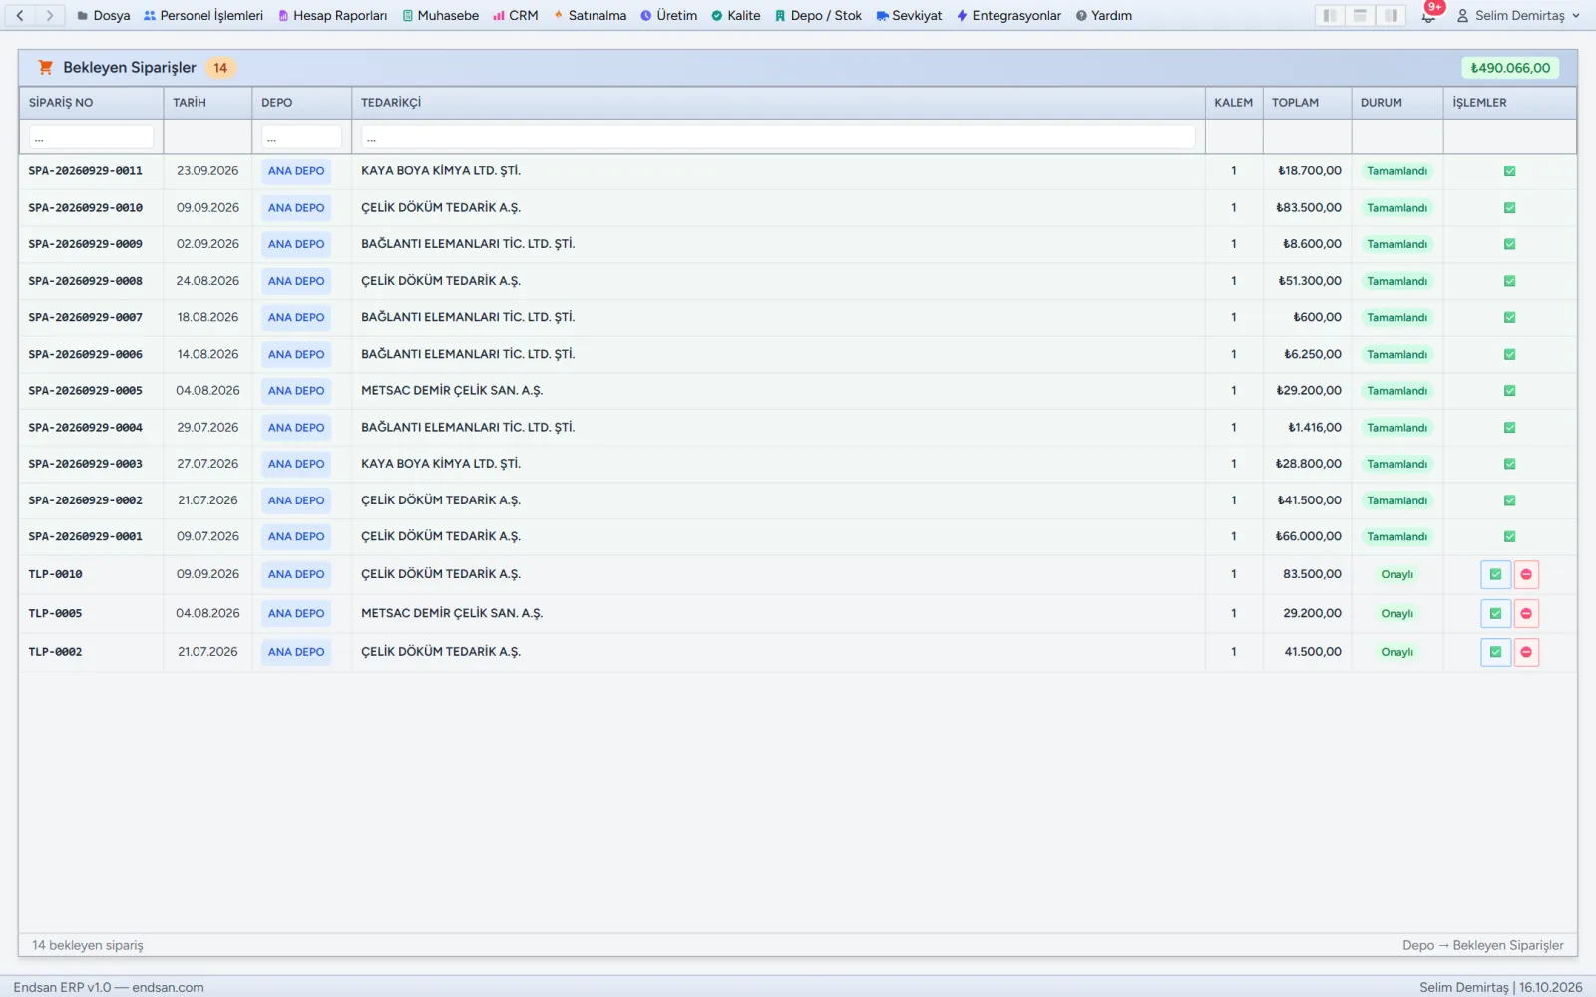
Task: Click check icon for SPA-20260929-0008
Action: [1509, 281]
